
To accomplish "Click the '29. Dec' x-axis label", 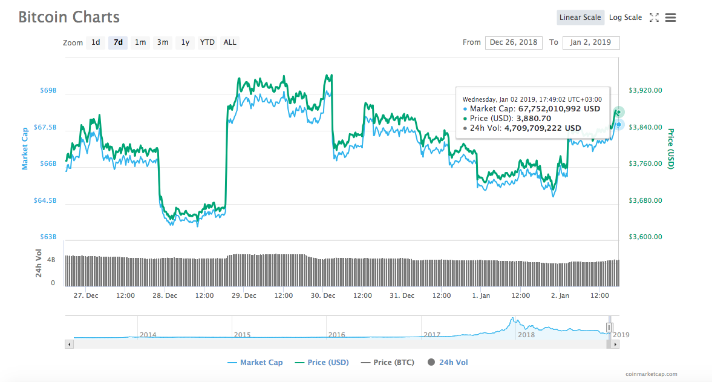I will (244, 295).
